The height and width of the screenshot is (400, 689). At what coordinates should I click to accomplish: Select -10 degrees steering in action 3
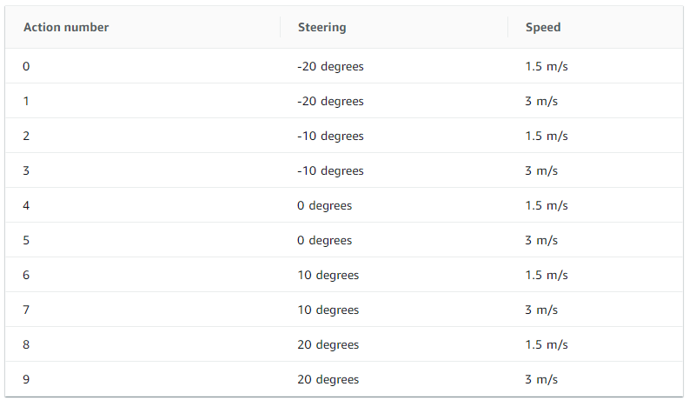[x=330, y=170]
